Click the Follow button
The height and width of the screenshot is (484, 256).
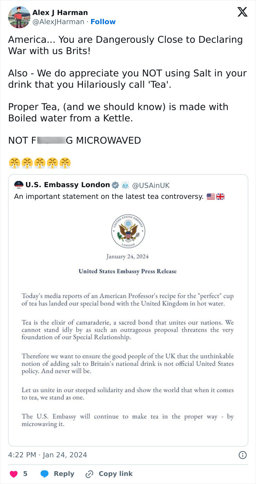103,22
